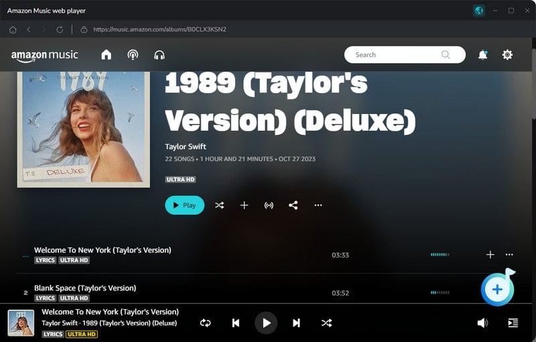This screenshot has width=536, height=342.
Task: Open settings gear icon
Action: point(507,55)
